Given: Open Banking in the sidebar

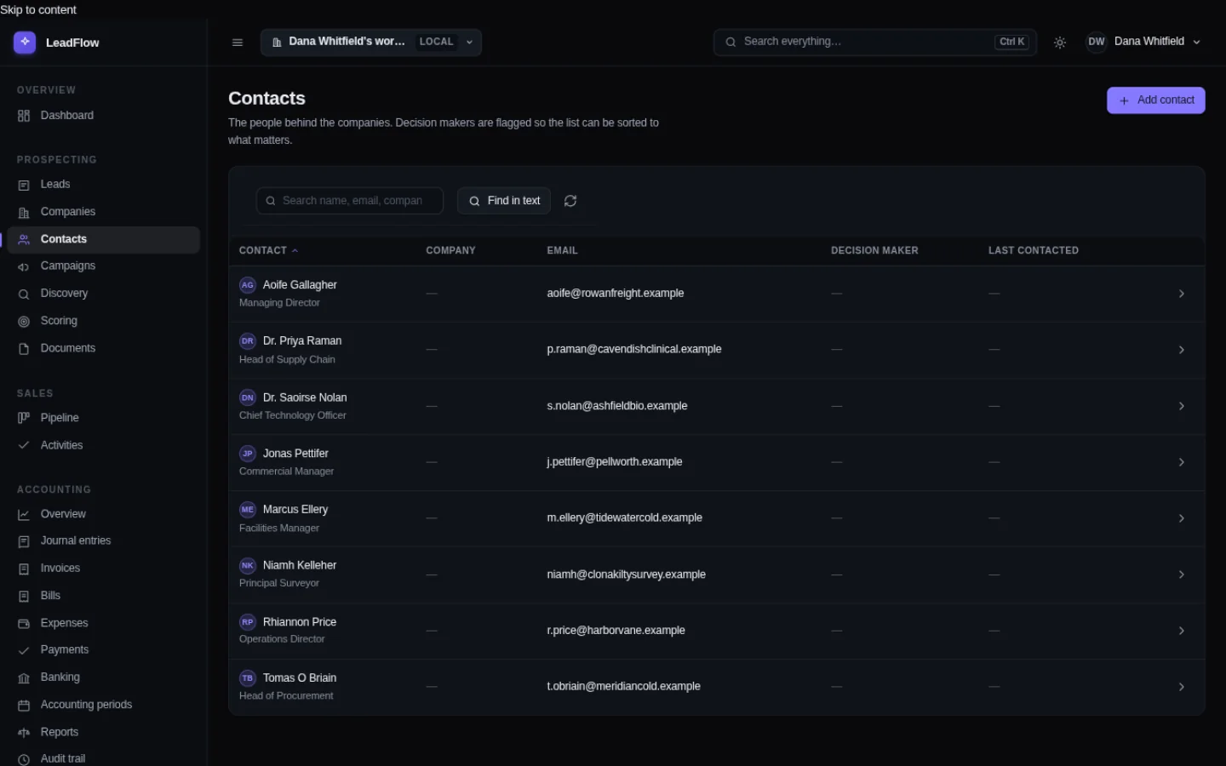Looking at the screenshot, I should [x=104, y=677].
